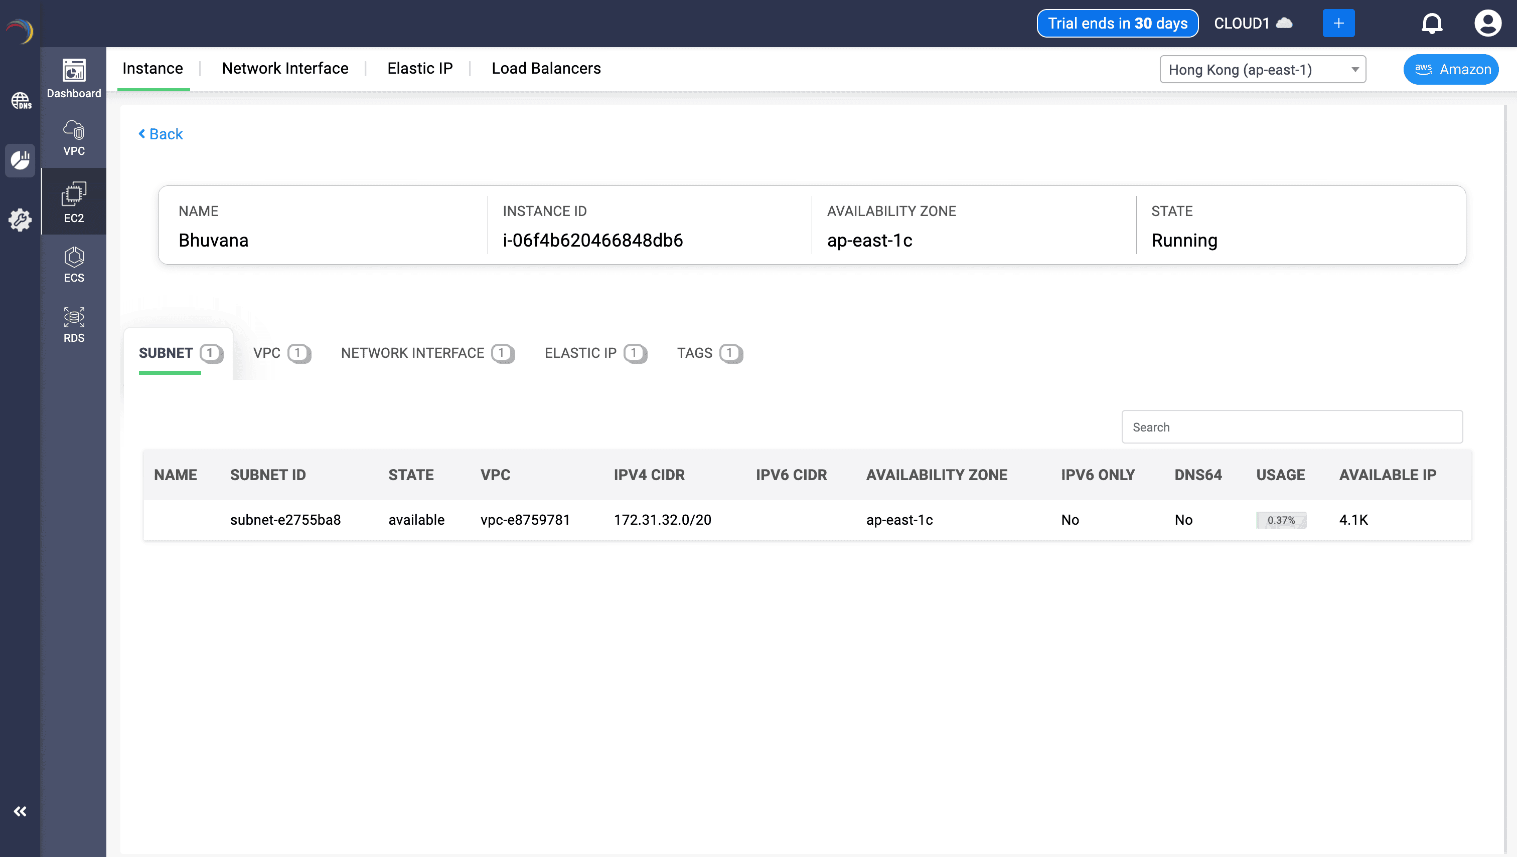Click the DNS globe icon

click(21, 101)
